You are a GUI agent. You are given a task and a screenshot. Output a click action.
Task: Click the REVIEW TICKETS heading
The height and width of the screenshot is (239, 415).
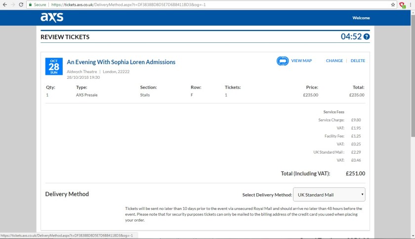pyautogui.click(x=65, y=37)
